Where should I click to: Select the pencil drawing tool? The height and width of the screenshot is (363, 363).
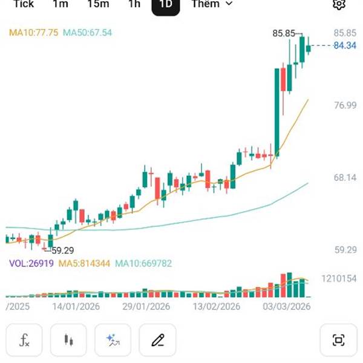[157, 340]
